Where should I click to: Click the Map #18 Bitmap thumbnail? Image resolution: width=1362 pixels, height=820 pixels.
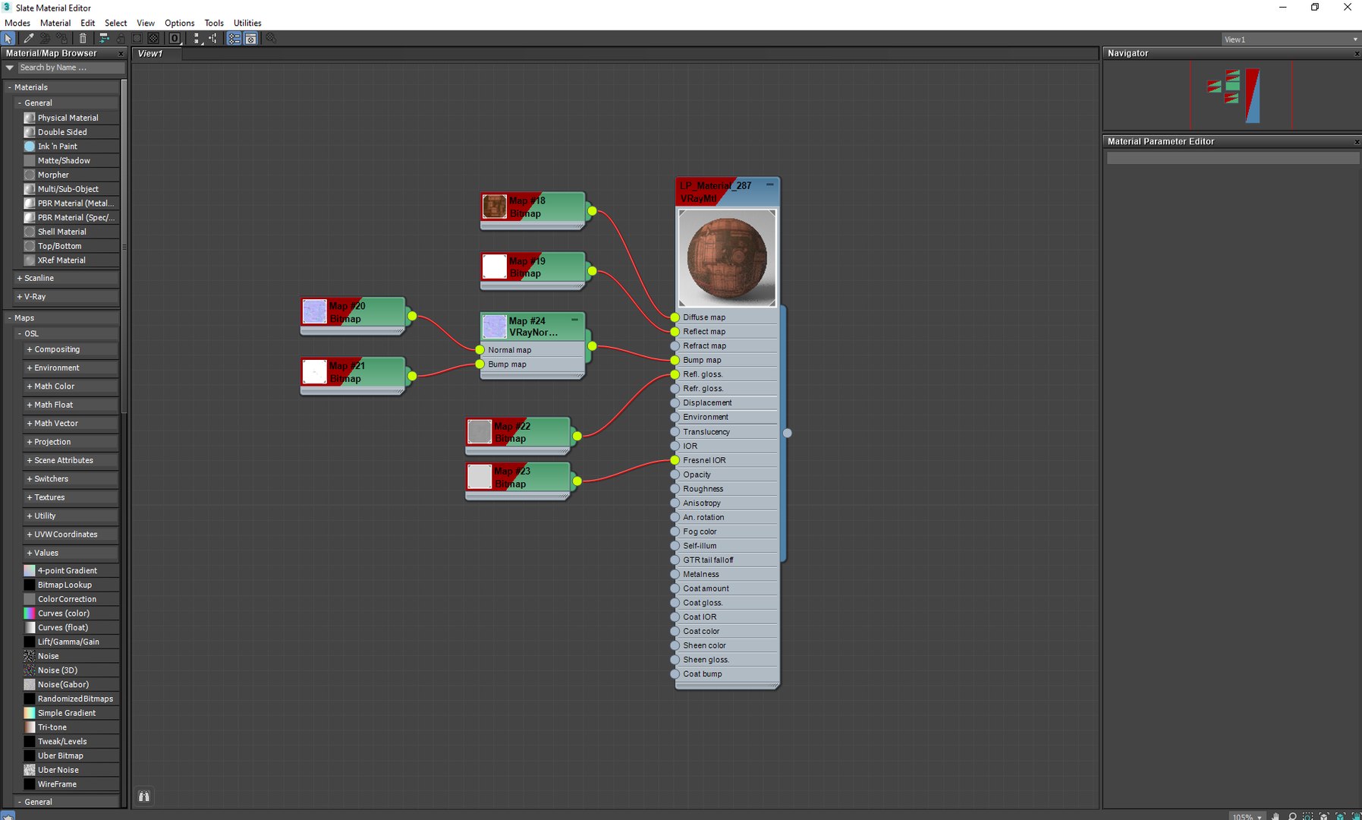click(495, 206)
